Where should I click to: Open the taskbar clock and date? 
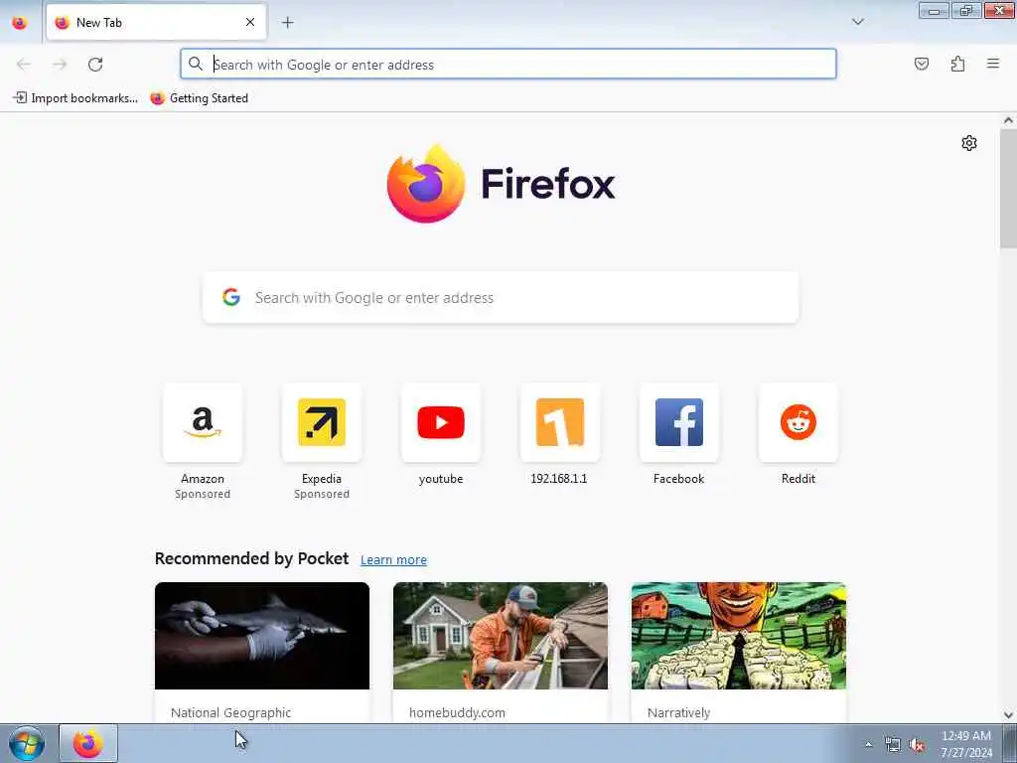(966, 744)
